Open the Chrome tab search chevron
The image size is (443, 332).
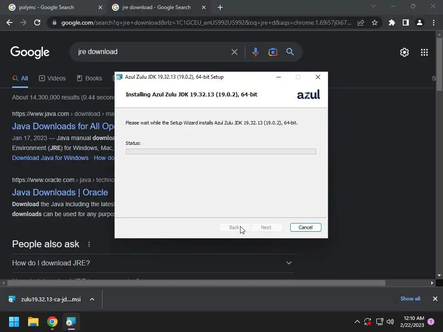click(373, 6)
